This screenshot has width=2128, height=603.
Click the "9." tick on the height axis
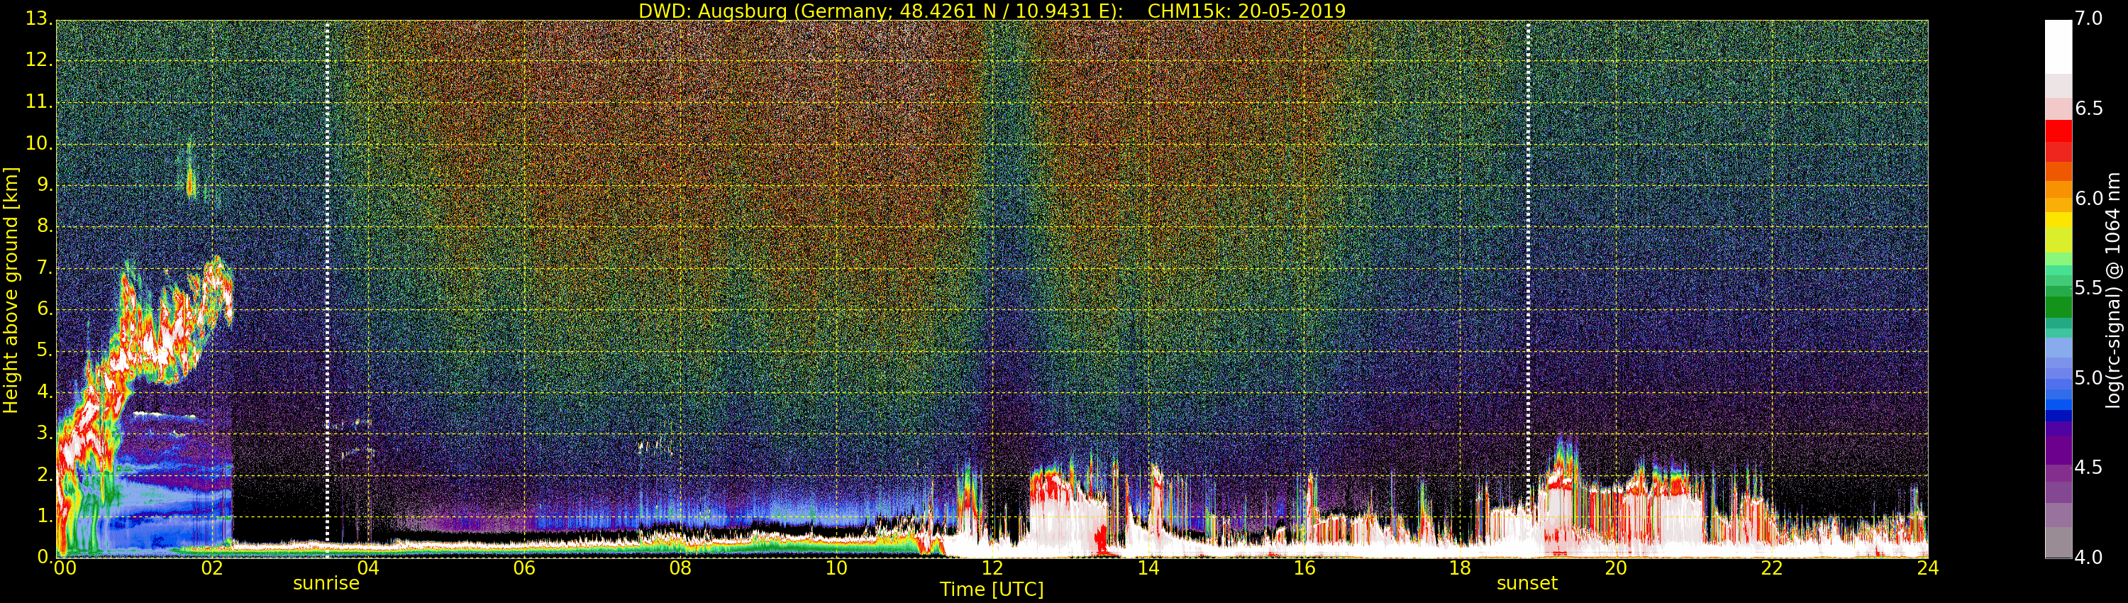coord(45,185)
